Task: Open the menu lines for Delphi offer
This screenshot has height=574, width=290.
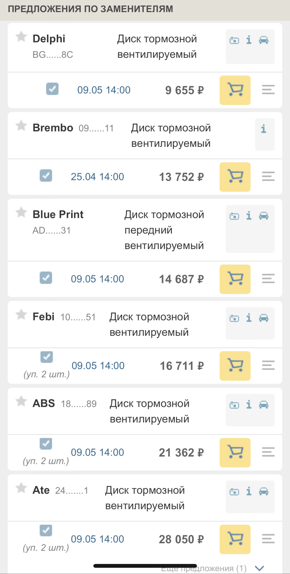Action: [x=268, y=90]
